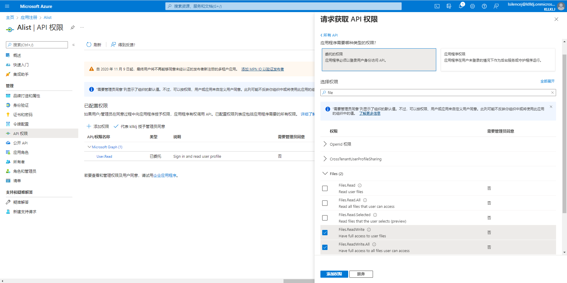Enable the Files.Read permission checkbox

click(325, 188)
